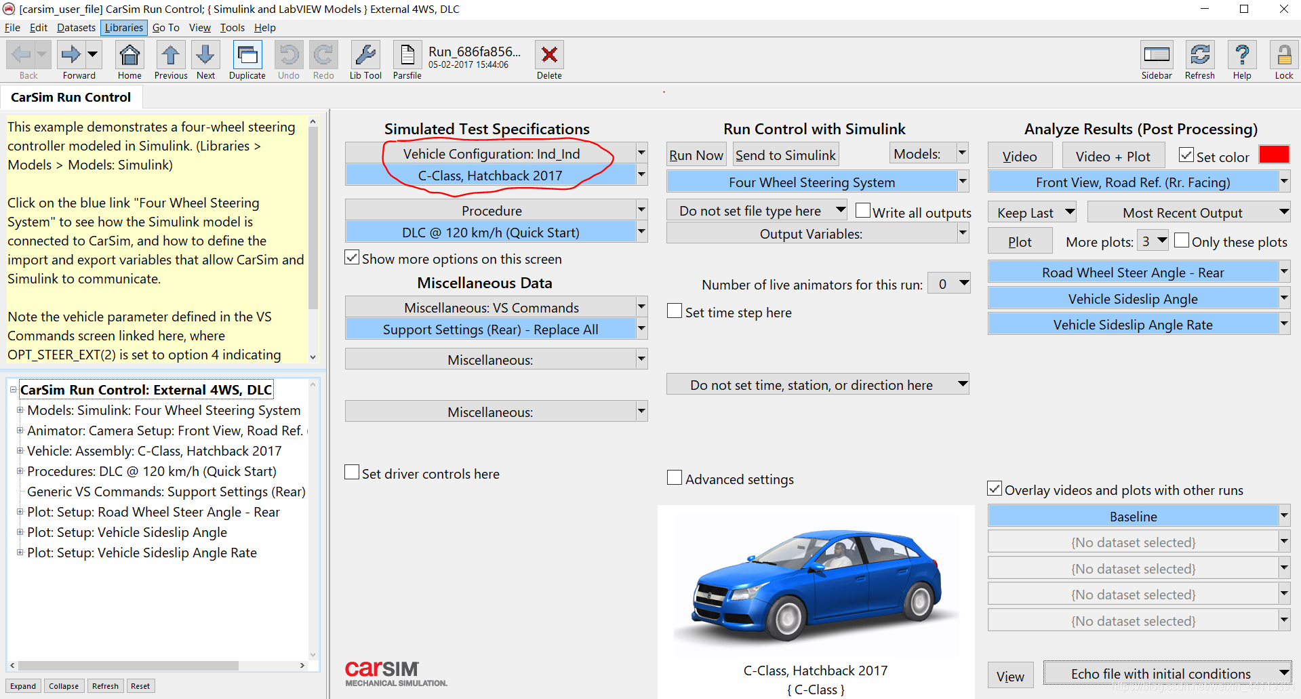Click the Video + Plot button
Viewport: 1301px width, 699px height.
(x=1113, y=157)
